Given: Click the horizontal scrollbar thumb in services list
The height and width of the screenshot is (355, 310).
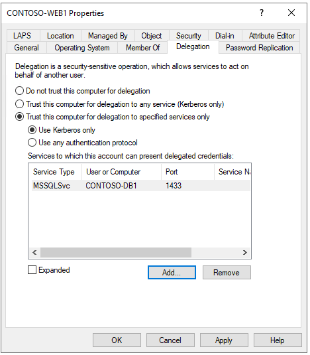Looking at the screenshot, I should 116,252.
